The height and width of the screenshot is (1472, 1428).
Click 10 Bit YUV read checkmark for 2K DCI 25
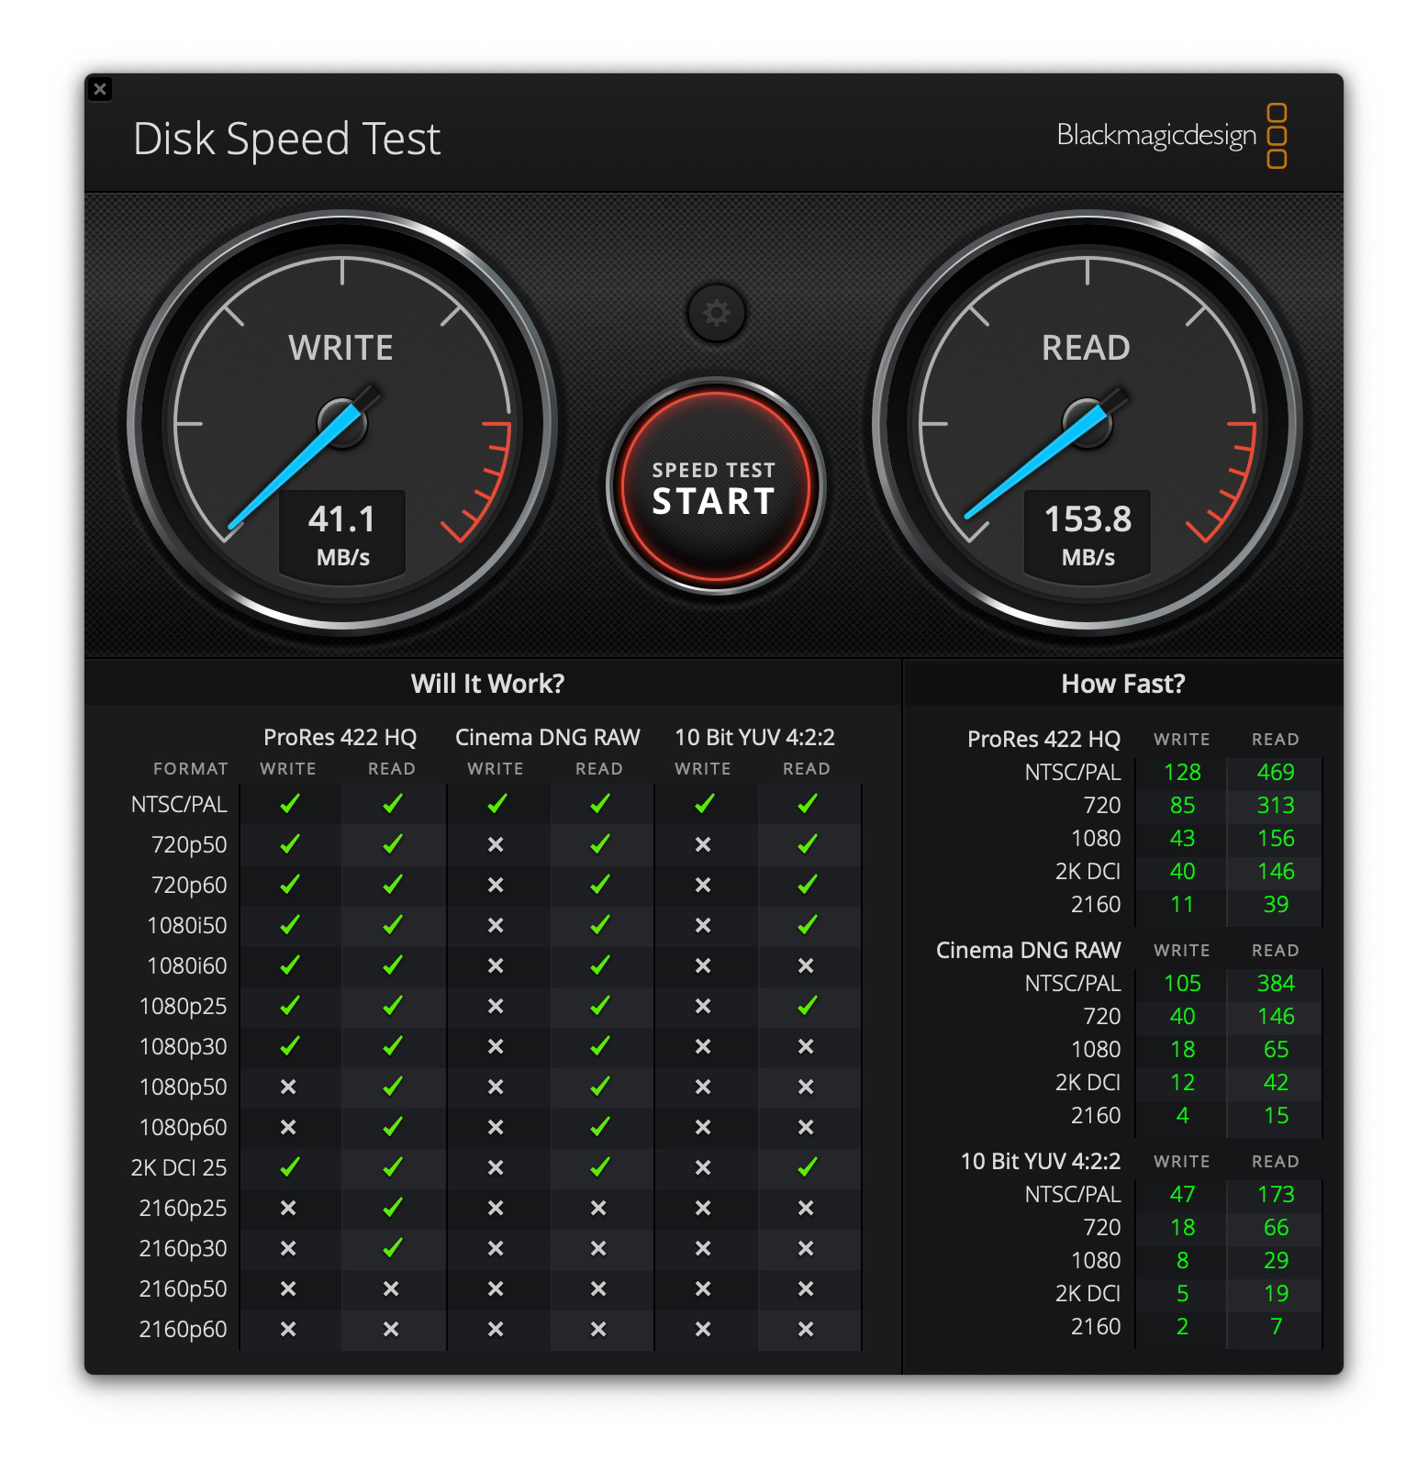tap(807, 1167)
